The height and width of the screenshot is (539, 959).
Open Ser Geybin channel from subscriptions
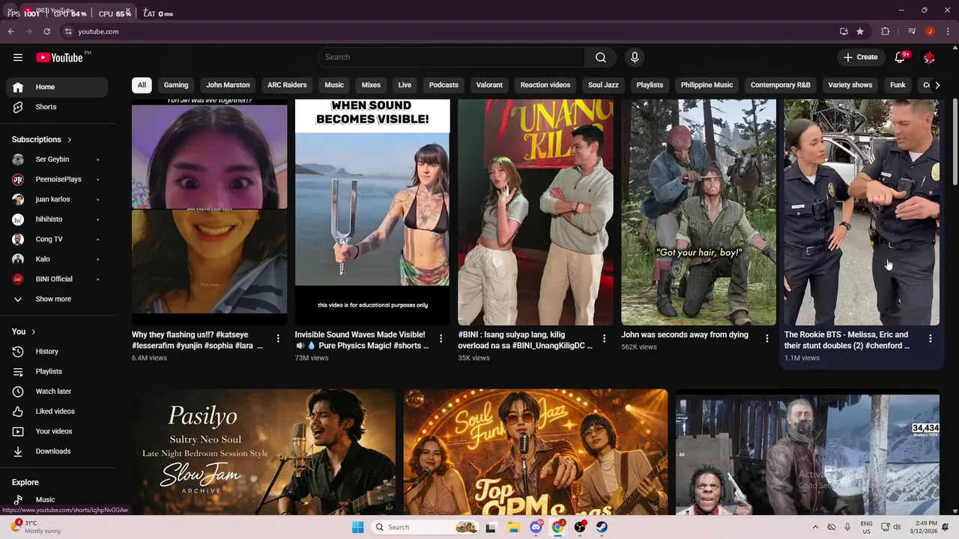(57, 159)
